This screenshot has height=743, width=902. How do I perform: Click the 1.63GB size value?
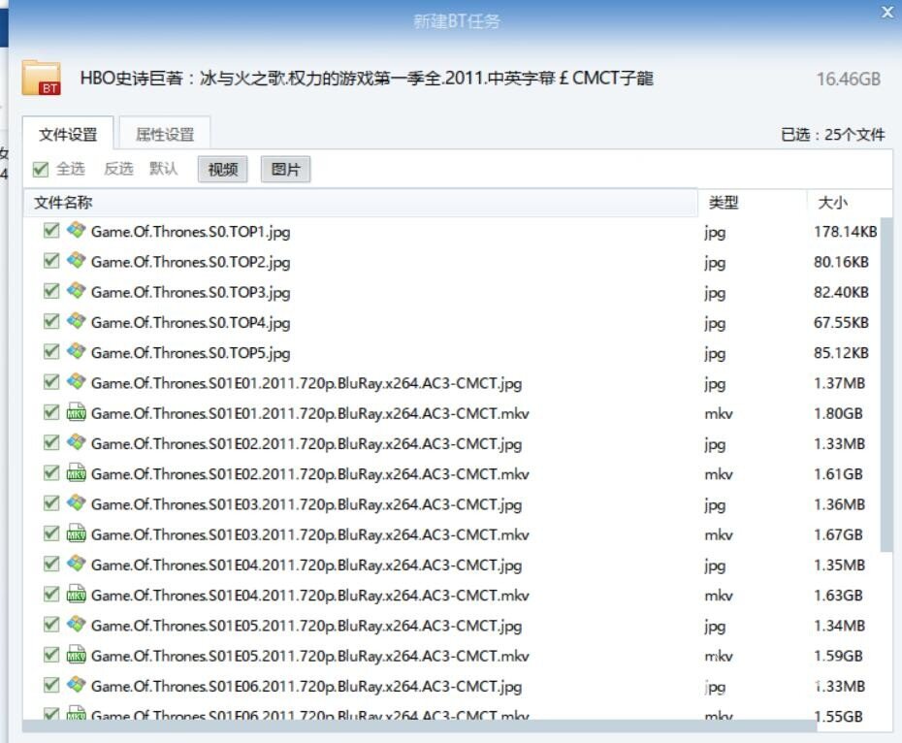pyautogui.click(x=838, y=596)
